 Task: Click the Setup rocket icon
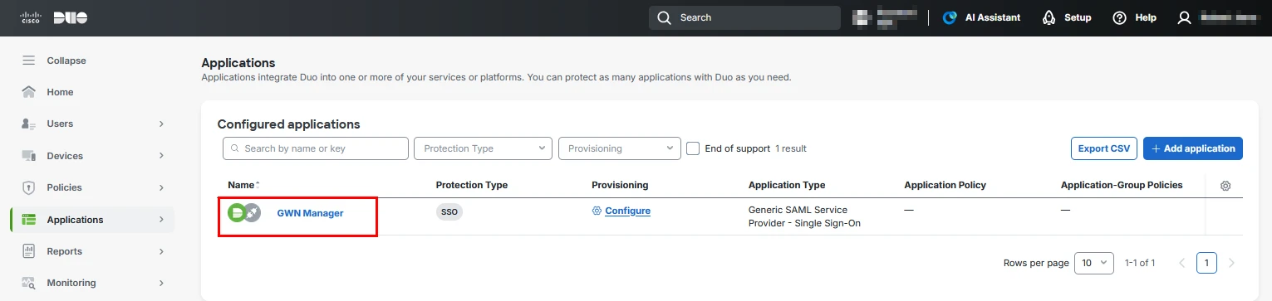coord(1049,17)
